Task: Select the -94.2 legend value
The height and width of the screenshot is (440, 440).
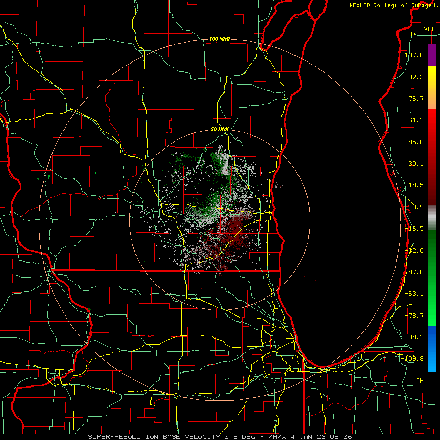Action: [x=414, y=337]
